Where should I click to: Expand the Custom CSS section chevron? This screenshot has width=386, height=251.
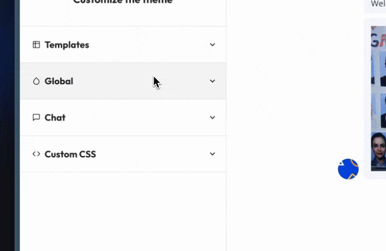coord(213,154)
